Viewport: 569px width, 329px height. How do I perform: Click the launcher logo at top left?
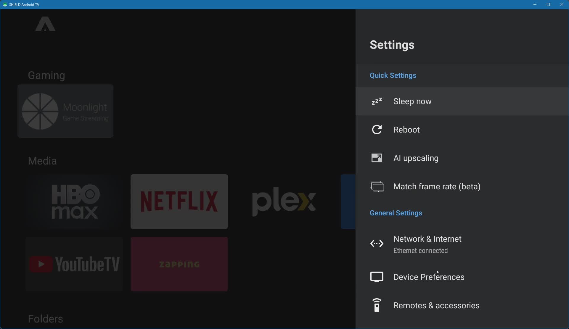pos(45,24)
